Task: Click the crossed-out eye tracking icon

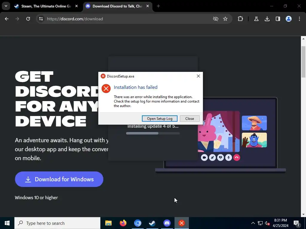Action: (x=216, y=19)
